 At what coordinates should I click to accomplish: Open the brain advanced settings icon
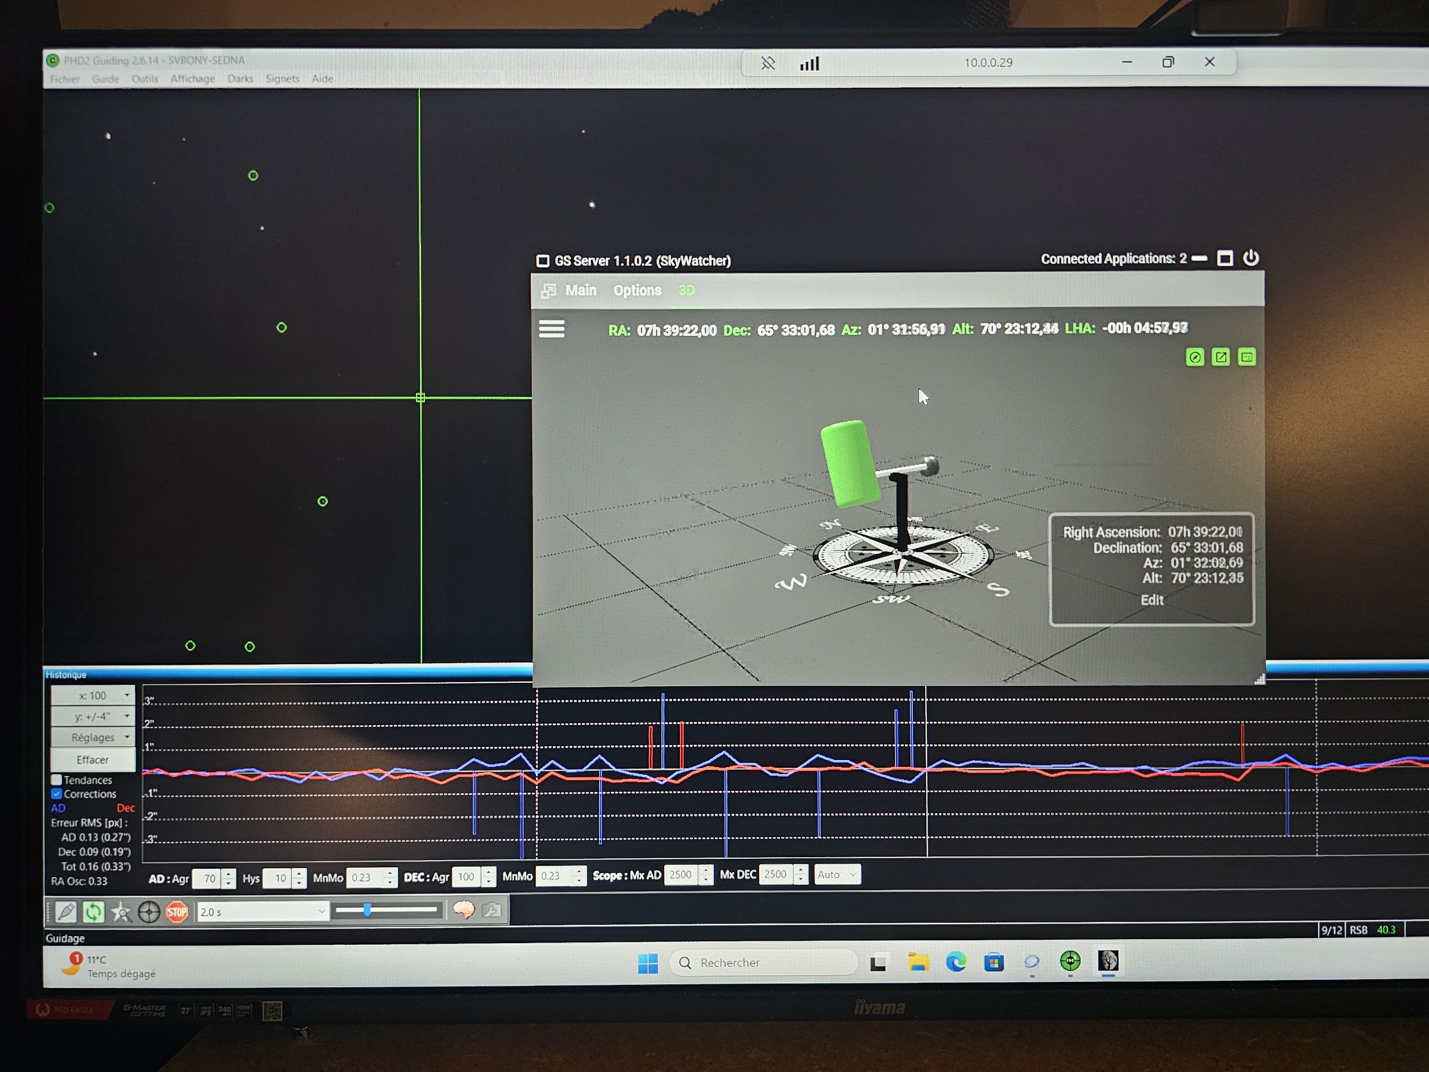coord(464,910)
